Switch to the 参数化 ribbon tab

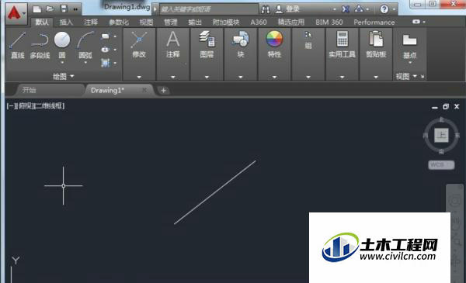click(x=119, y=22)
